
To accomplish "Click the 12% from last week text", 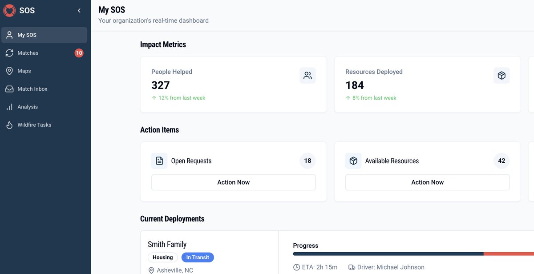I will 182,98.
